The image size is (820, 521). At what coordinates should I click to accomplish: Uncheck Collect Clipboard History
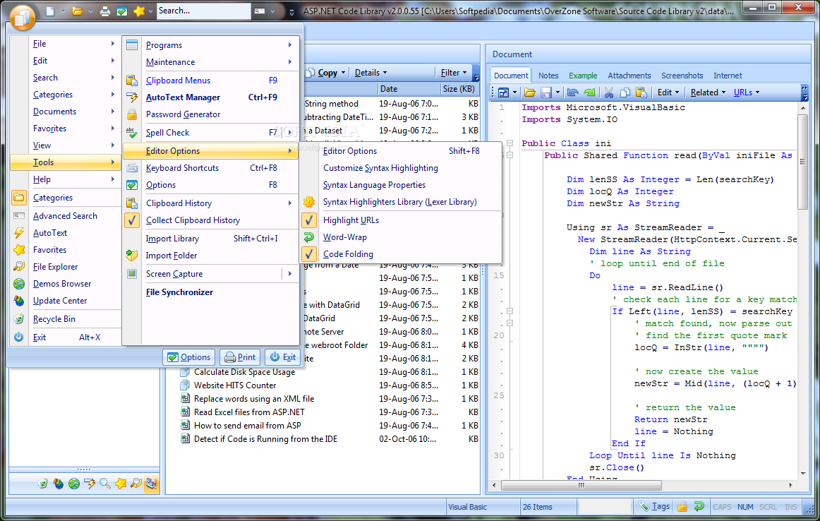(193, 220)
